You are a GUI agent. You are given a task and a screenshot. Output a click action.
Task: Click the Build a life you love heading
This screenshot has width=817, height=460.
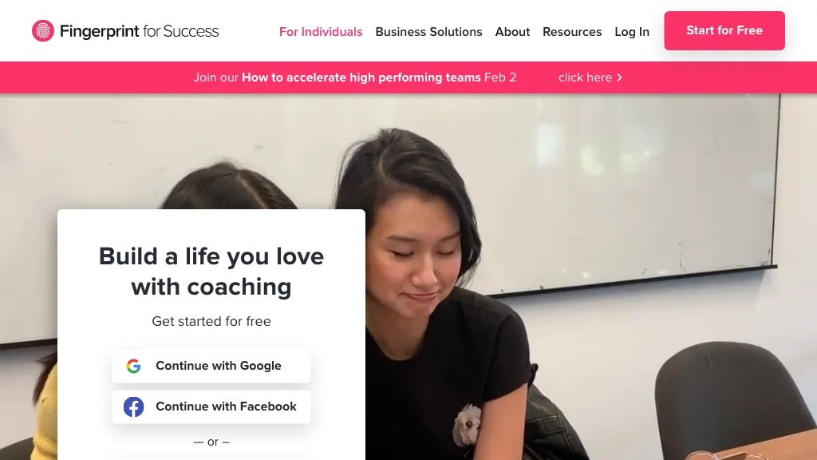coord(211,272)
